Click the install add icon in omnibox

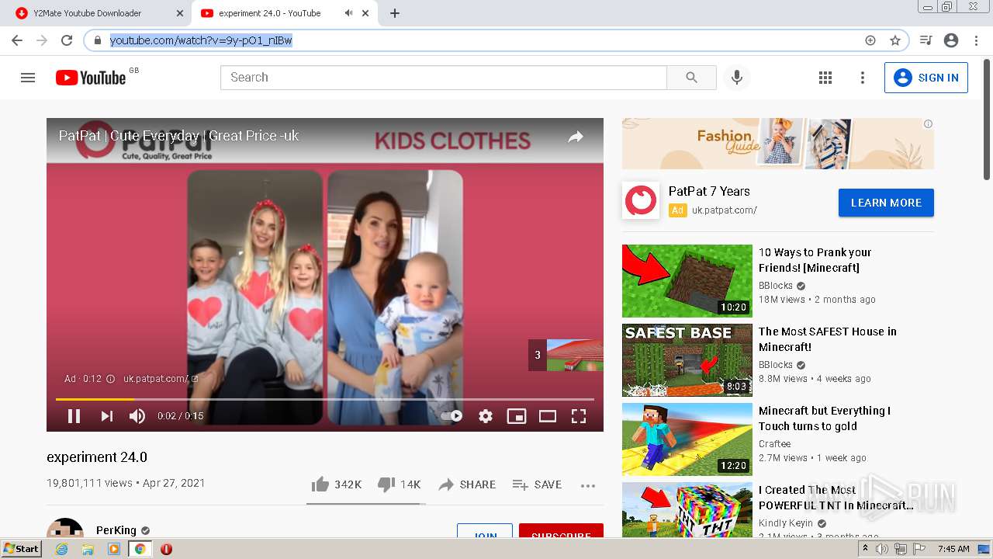pos(870,40)
